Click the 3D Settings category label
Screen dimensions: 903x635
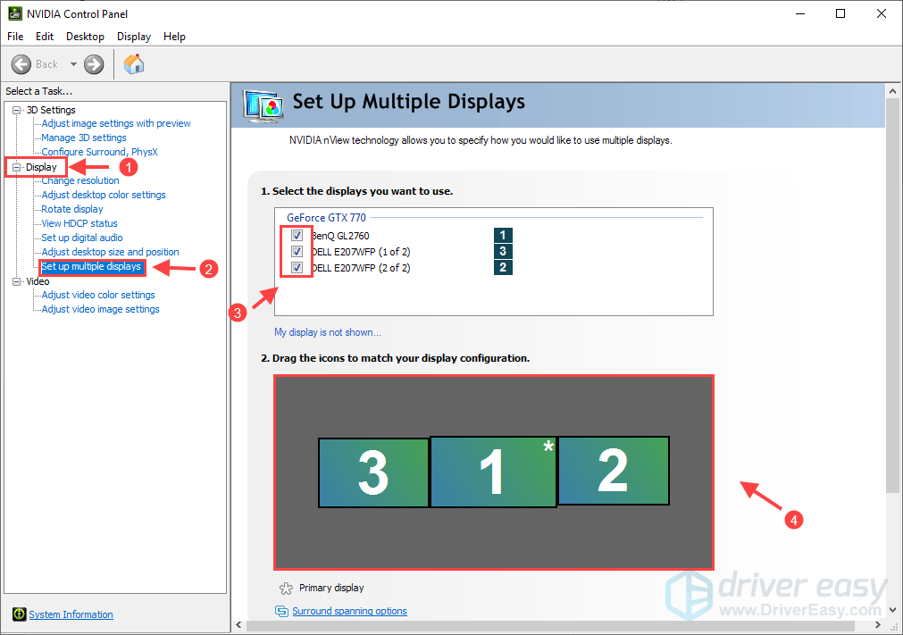click(51, 110)
